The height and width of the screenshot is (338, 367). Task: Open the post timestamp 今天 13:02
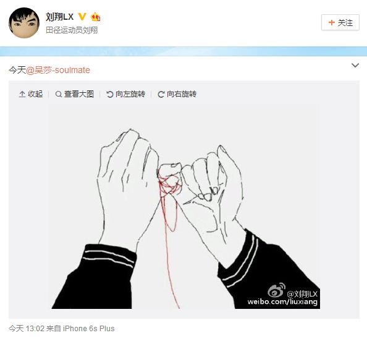27,328
